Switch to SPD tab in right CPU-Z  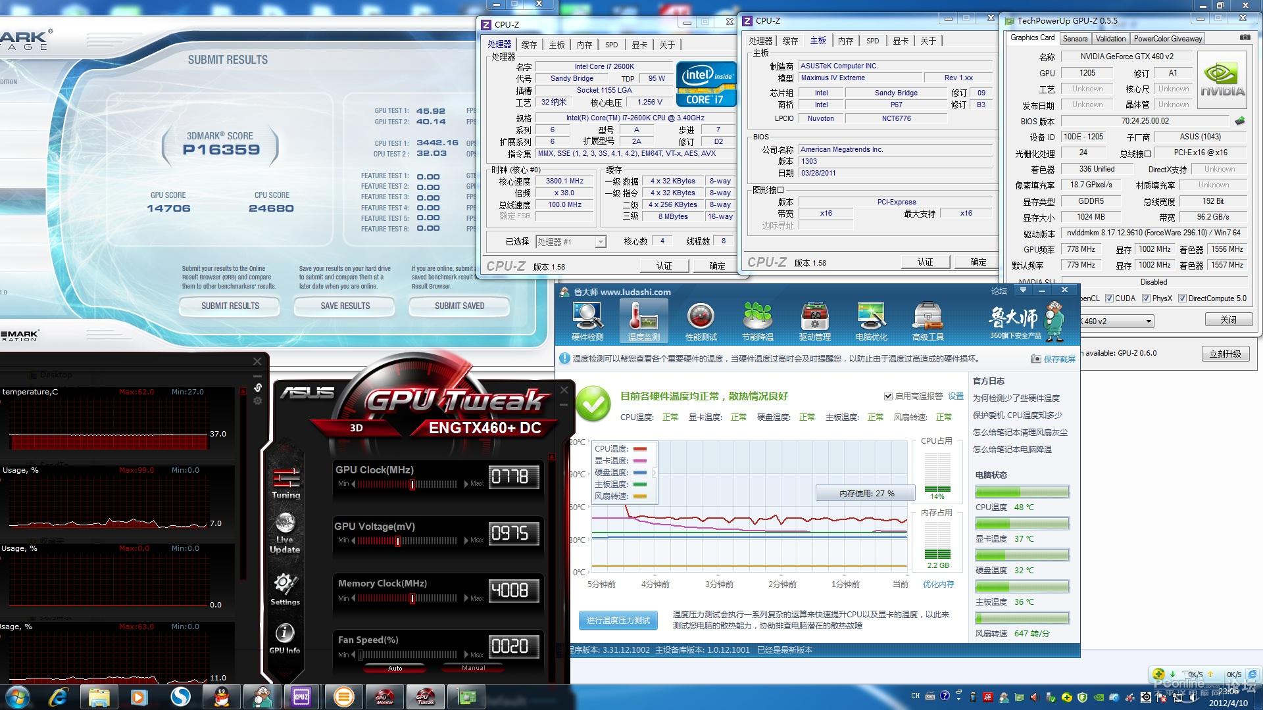pos(872,41)
